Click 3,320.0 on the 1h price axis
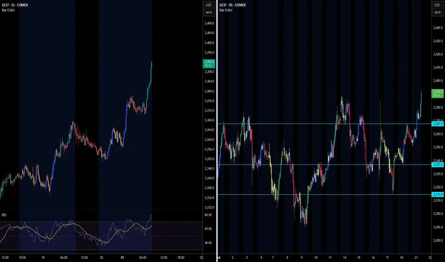The image size is (445, 262). [438, 187]
